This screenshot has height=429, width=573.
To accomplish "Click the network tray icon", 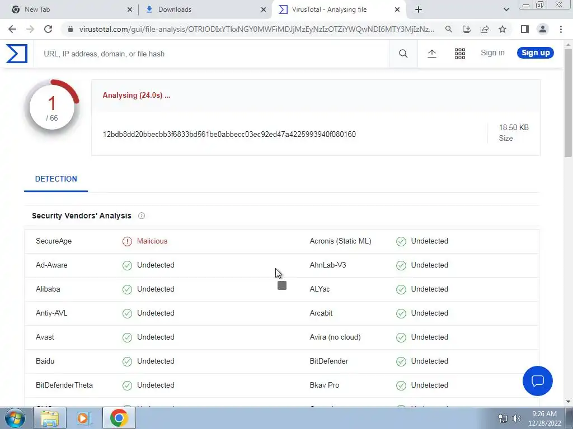I will [x=503, y=418].
